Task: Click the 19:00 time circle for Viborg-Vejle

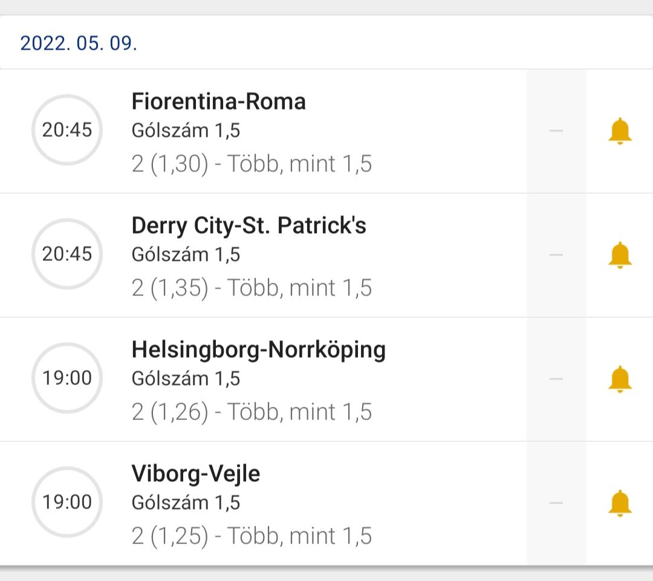Action: pyautogui.click(x=67, y=502)
